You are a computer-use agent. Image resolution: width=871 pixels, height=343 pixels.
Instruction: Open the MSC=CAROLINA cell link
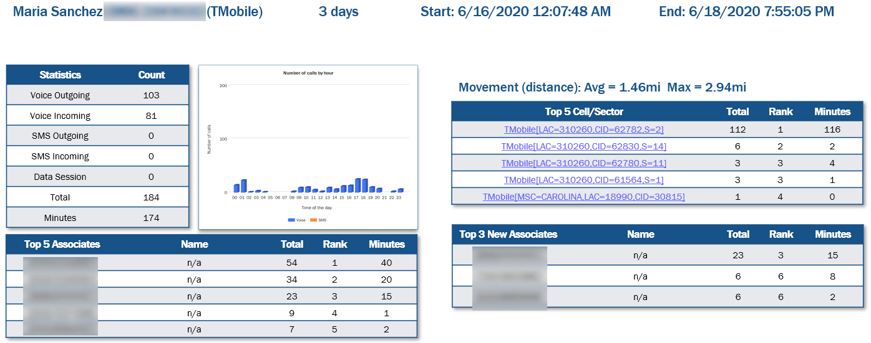point(583,197)
